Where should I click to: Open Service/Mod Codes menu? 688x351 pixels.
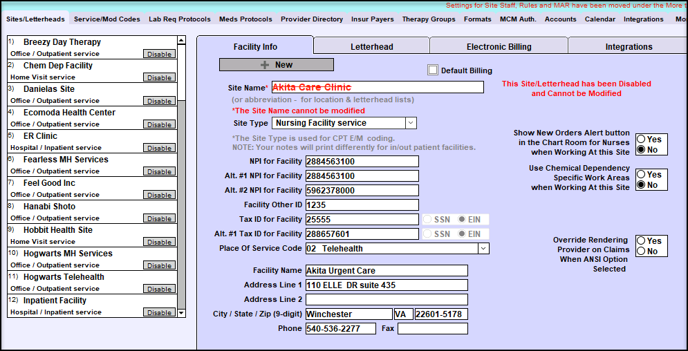coord(106,19)
